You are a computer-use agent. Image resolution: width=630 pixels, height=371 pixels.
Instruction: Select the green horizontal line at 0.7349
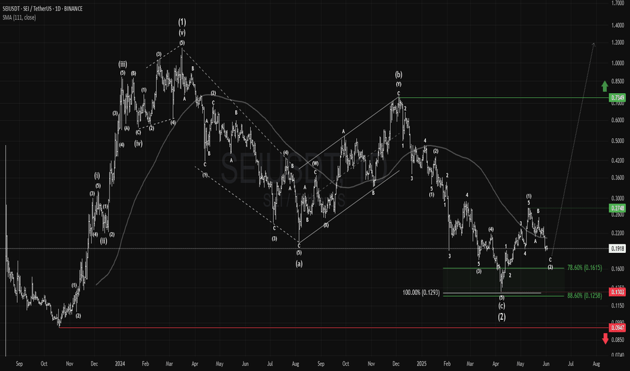tap(504, 97)
